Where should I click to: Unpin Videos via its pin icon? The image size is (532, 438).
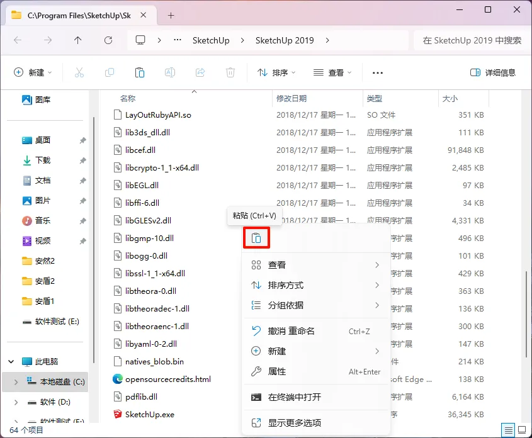pyautogui.click(x=82, y=241)
